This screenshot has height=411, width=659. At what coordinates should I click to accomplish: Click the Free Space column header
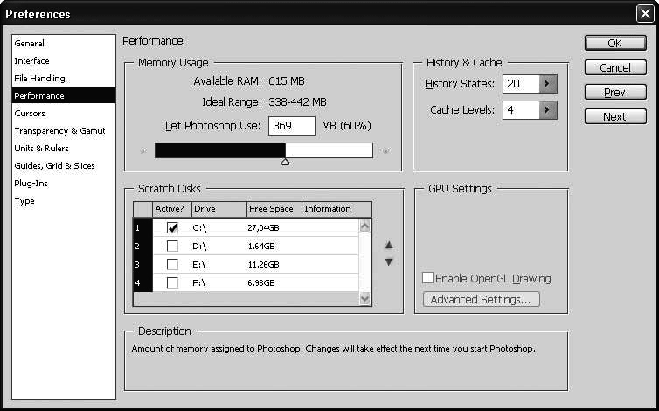tap(274, 209)
